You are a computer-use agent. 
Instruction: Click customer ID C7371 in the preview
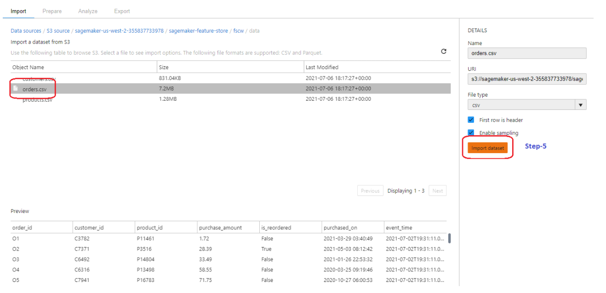pos(82,249)
